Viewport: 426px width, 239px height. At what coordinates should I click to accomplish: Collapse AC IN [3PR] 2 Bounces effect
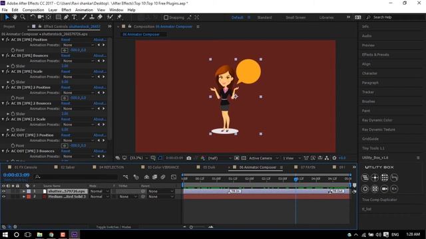pyautogui.click(x=3, y=104)
